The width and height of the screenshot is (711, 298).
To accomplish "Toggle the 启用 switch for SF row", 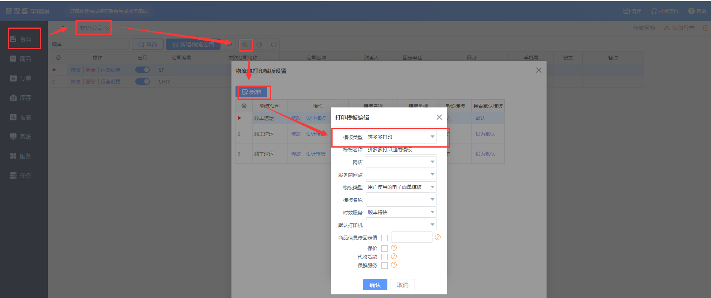I will [143, 70].
